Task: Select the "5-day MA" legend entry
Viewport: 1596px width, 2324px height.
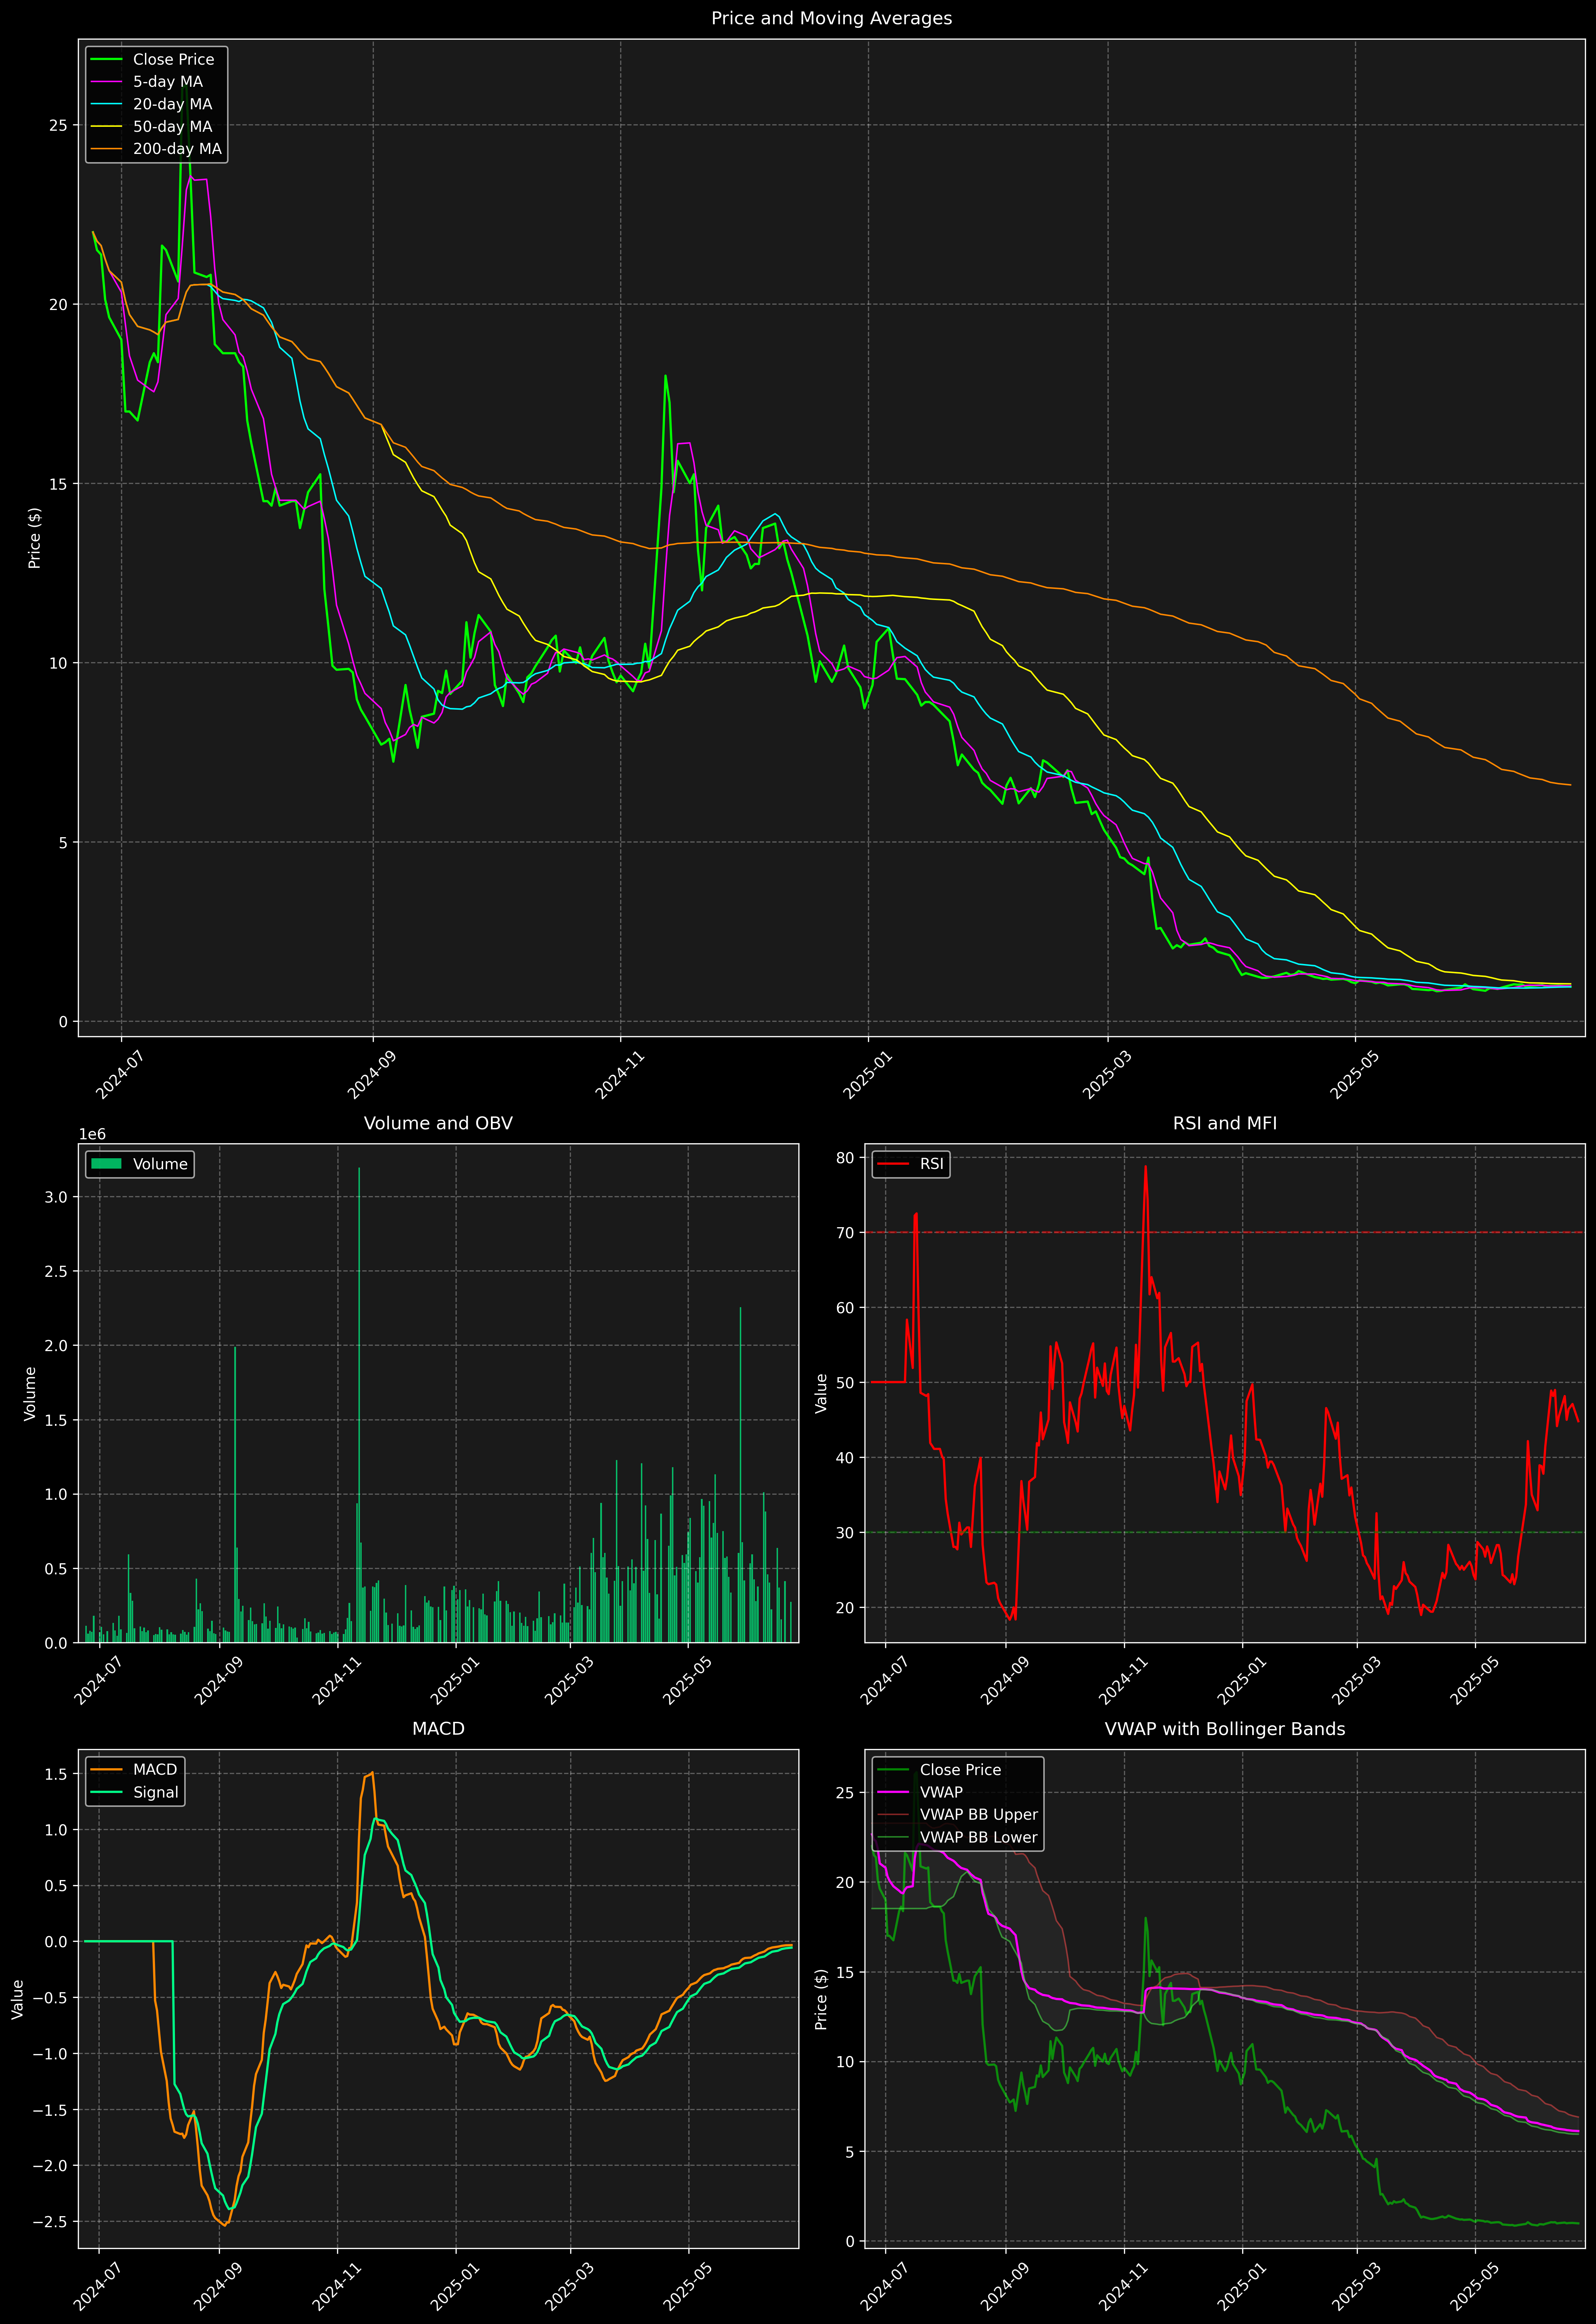Action: (x=168, y=82)
